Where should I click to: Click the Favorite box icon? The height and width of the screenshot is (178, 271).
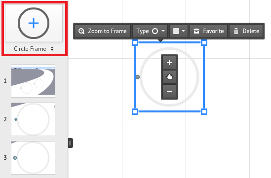tap(196, 31)
